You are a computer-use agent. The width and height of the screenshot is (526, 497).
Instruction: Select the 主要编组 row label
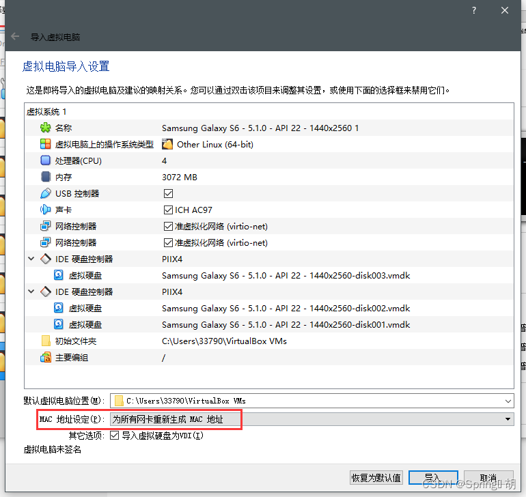coord(72,358)
